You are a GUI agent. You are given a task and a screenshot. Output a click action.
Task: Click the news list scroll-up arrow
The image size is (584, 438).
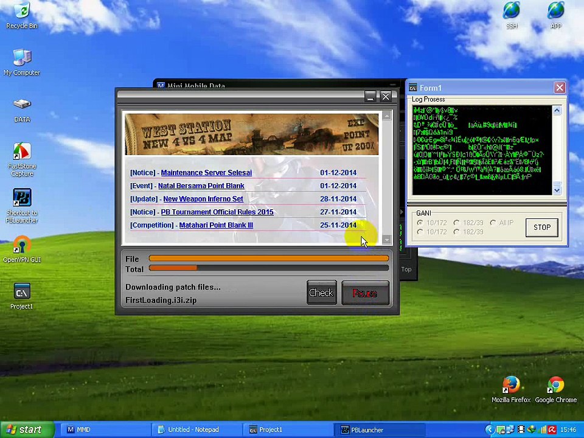click(387, 116)
